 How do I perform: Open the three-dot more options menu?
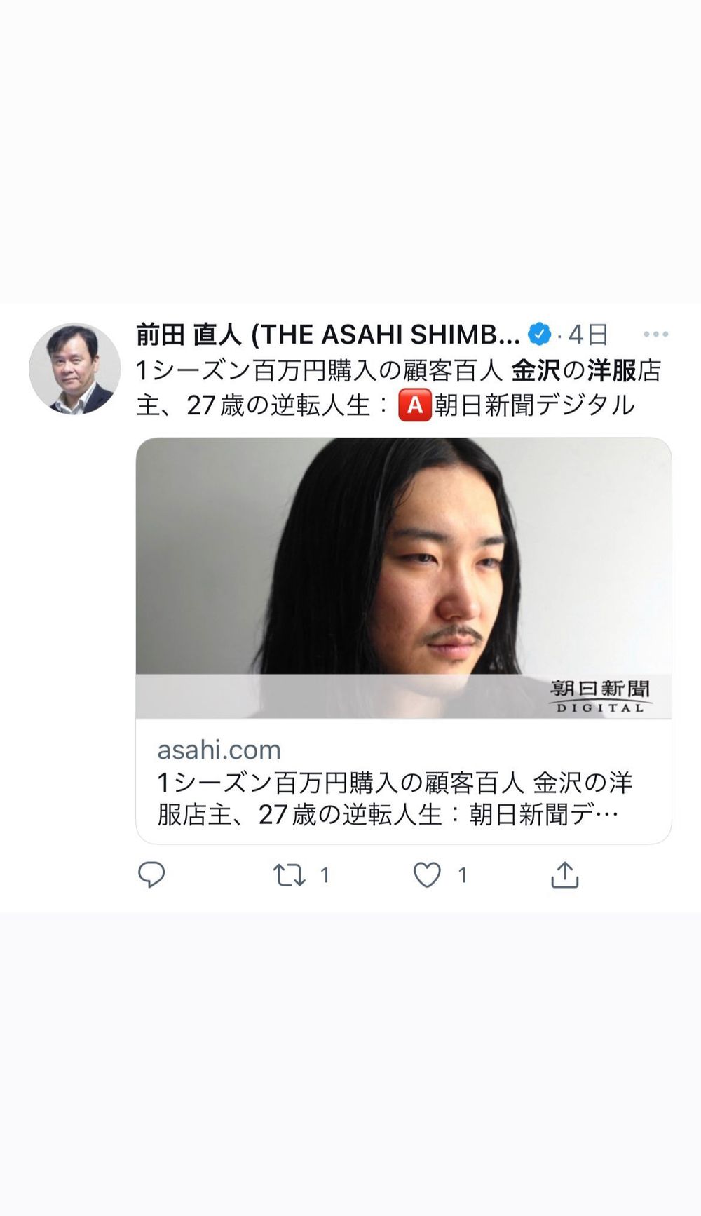coord(655,335)
